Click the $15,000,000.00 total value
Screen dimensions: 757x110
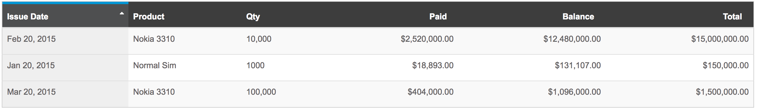(x=720, y=39)
